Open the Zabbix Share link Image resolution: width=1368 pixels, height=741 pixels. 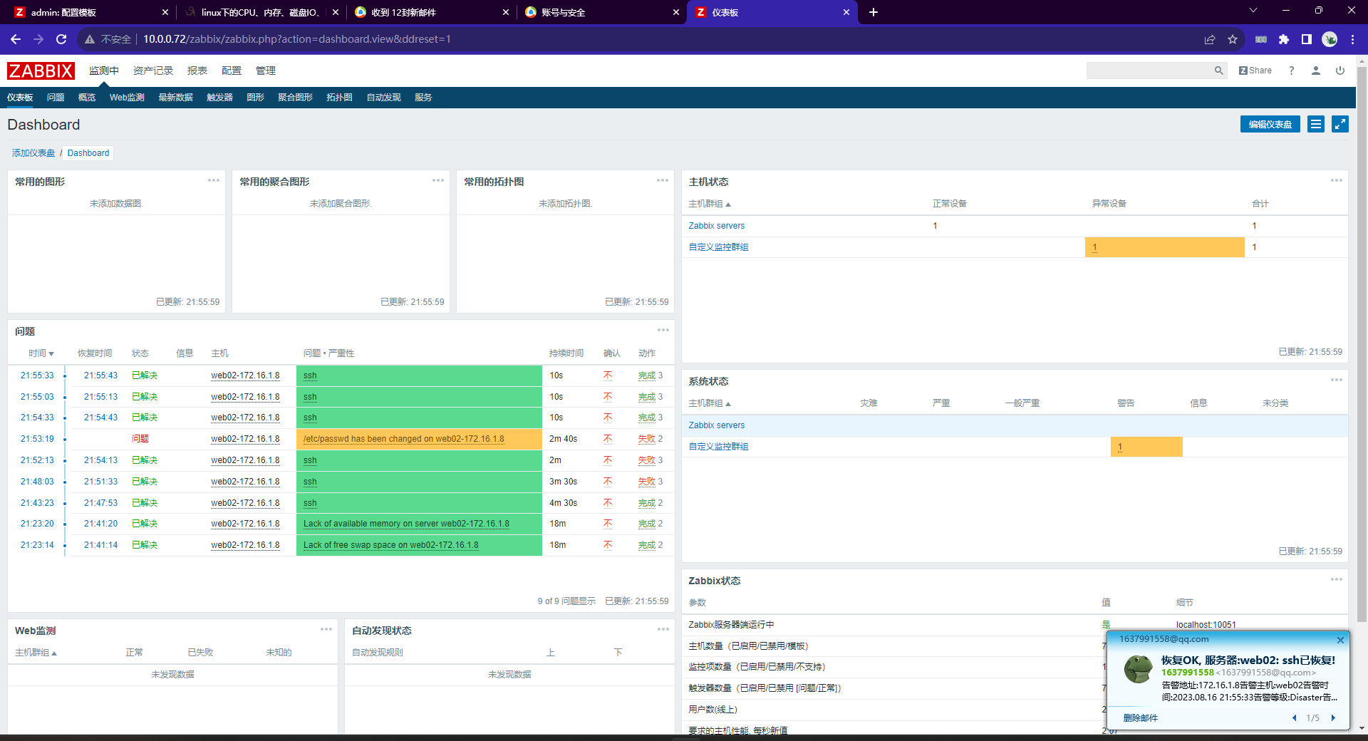1255,71
